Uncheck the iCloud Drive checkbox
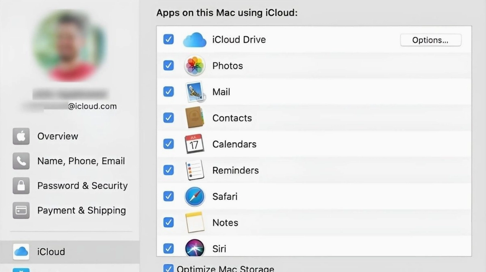 pyautogui.click(x=168, y=39)
